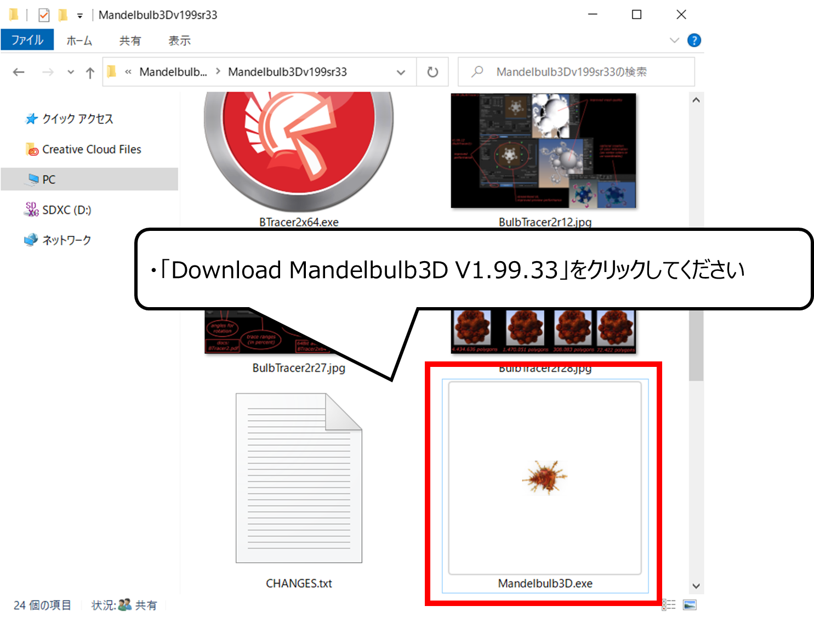Select the BulbTracer2r28.jpg thumbnail
This screenshot has width=814, height=617.
pos(544,332)
